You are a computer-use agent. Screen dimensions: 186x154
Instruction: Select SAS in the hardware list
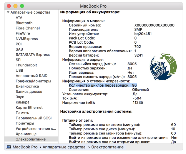tap(19, 49)
